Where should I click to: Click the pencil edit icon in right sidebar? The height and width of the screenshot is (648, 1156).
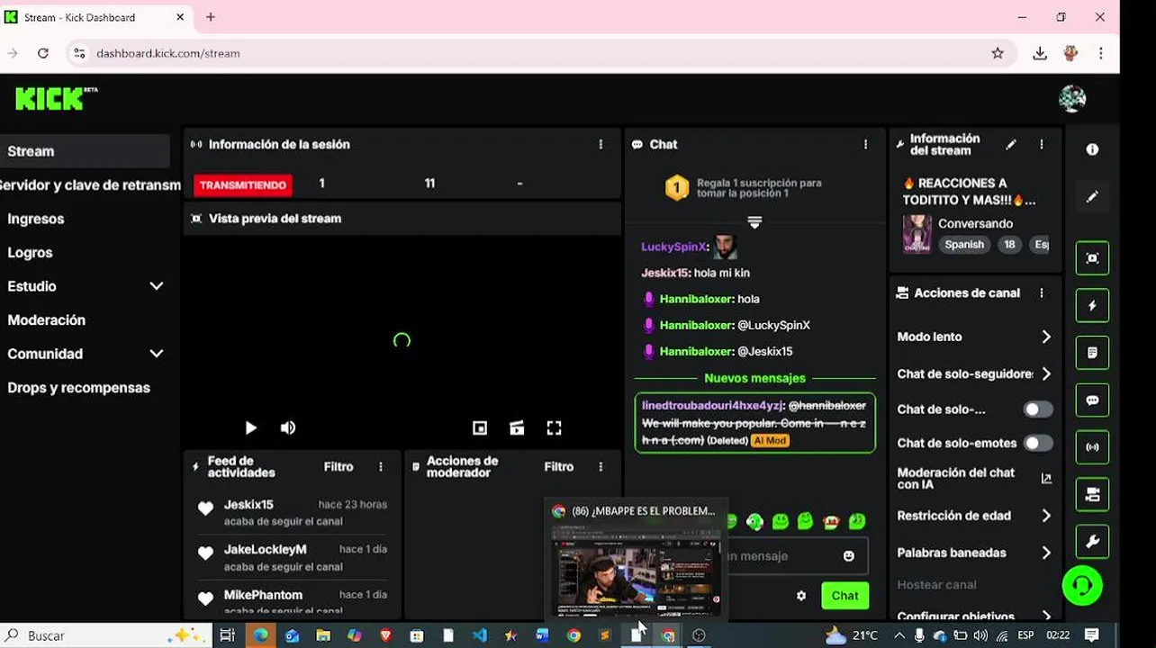(1092, 196)
